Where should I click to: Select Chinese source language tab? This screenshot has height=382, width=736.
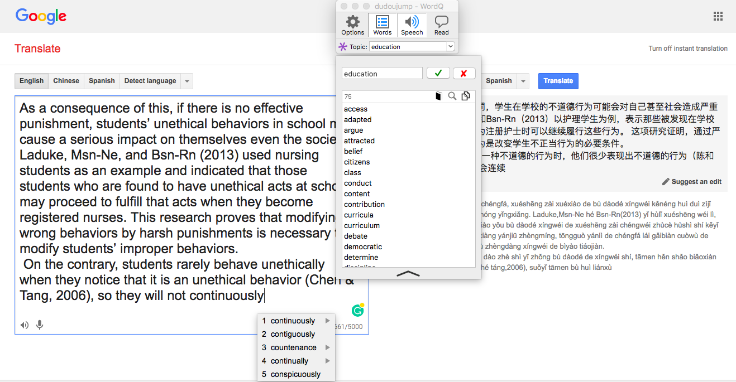66,81
